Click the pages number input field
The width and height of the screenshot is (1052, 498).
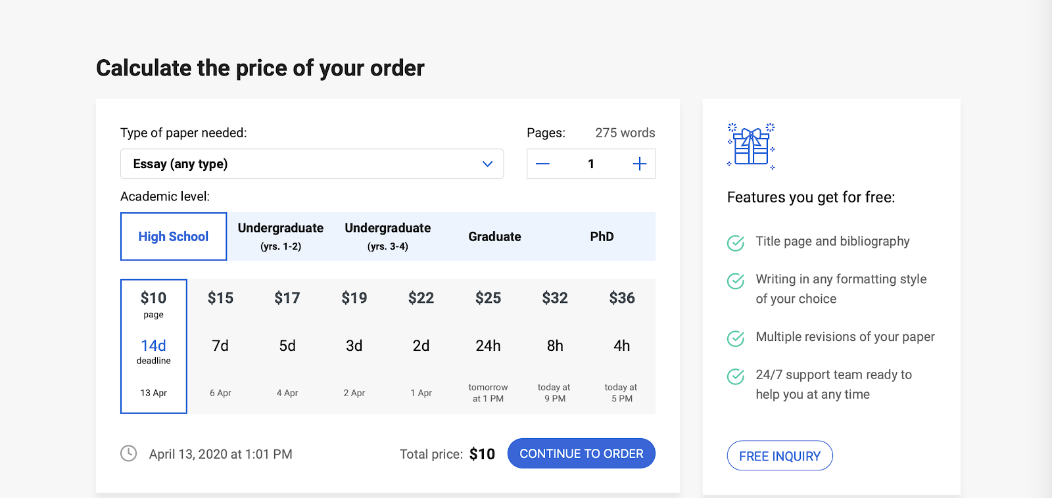pos(590,164)
